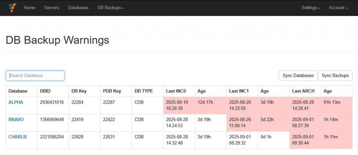Click the Last INC0 column header

[176, 91]
